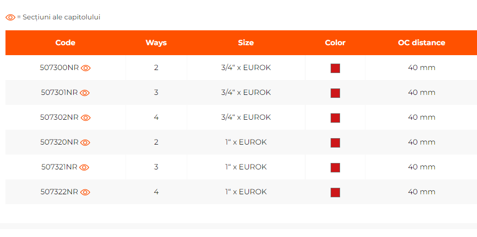Click the eye icon next to 507322NR
The height and width of the screenshot is (237, 477).
[85, 192]
